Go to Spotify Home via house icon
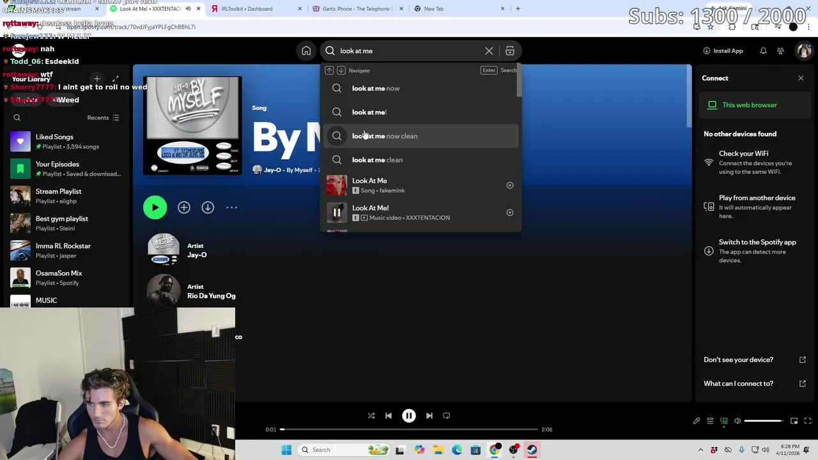This screenshot has height=460, width=818. click(306, 51)
